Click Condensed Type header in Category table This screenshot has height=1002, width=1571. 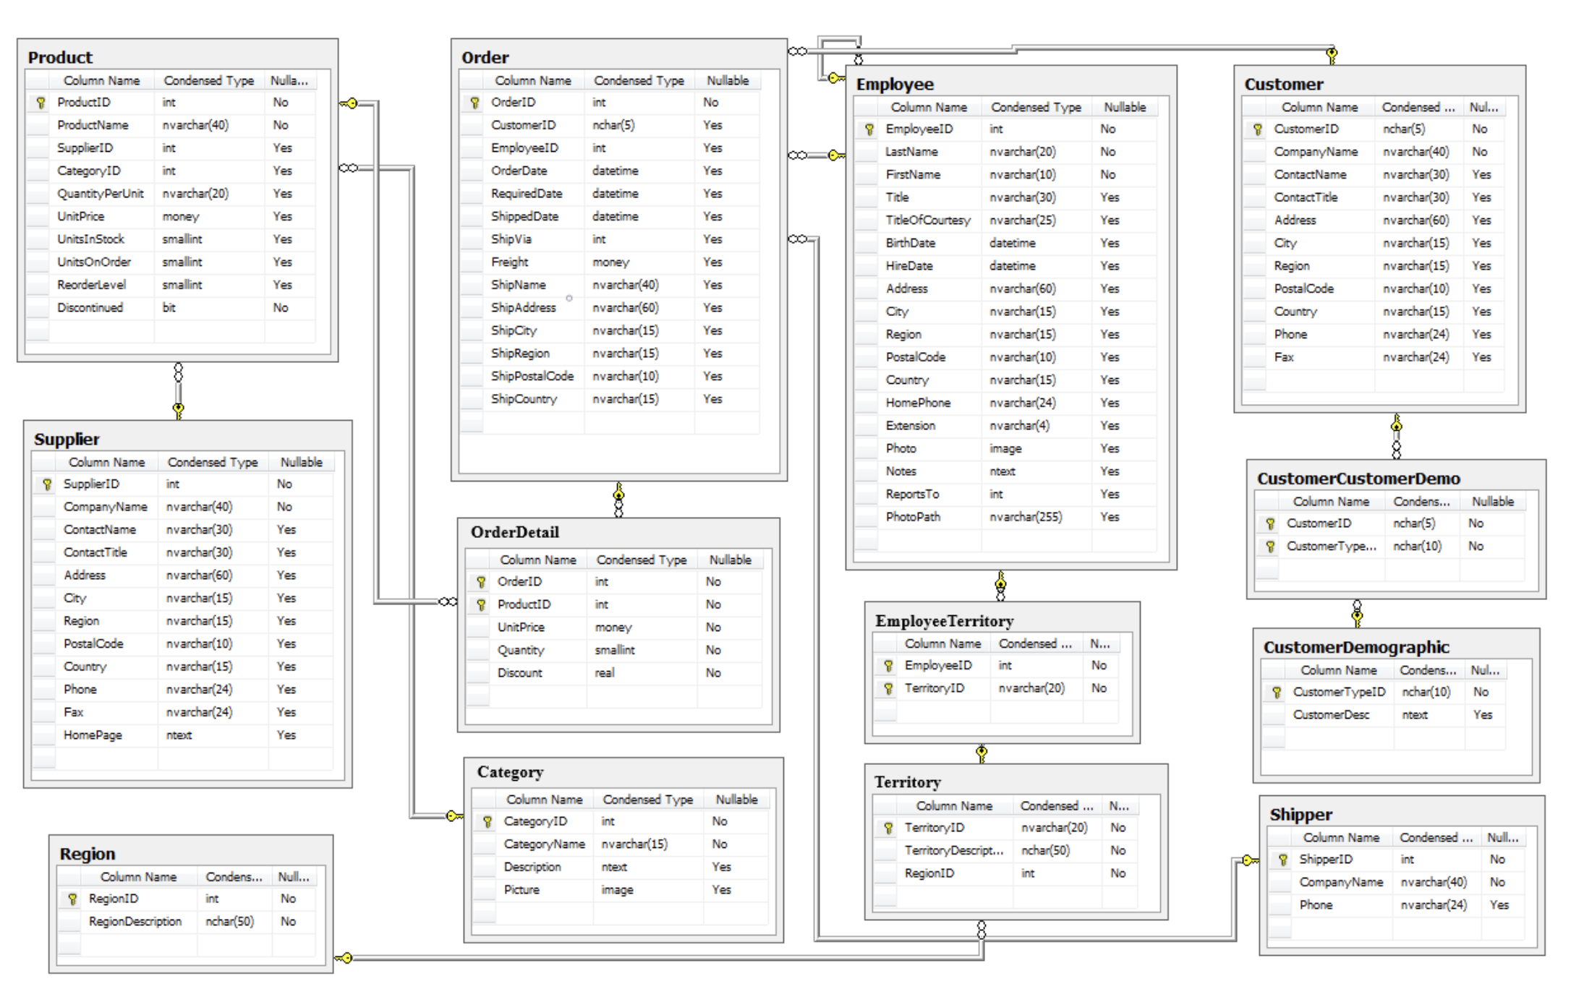point(647,800)
